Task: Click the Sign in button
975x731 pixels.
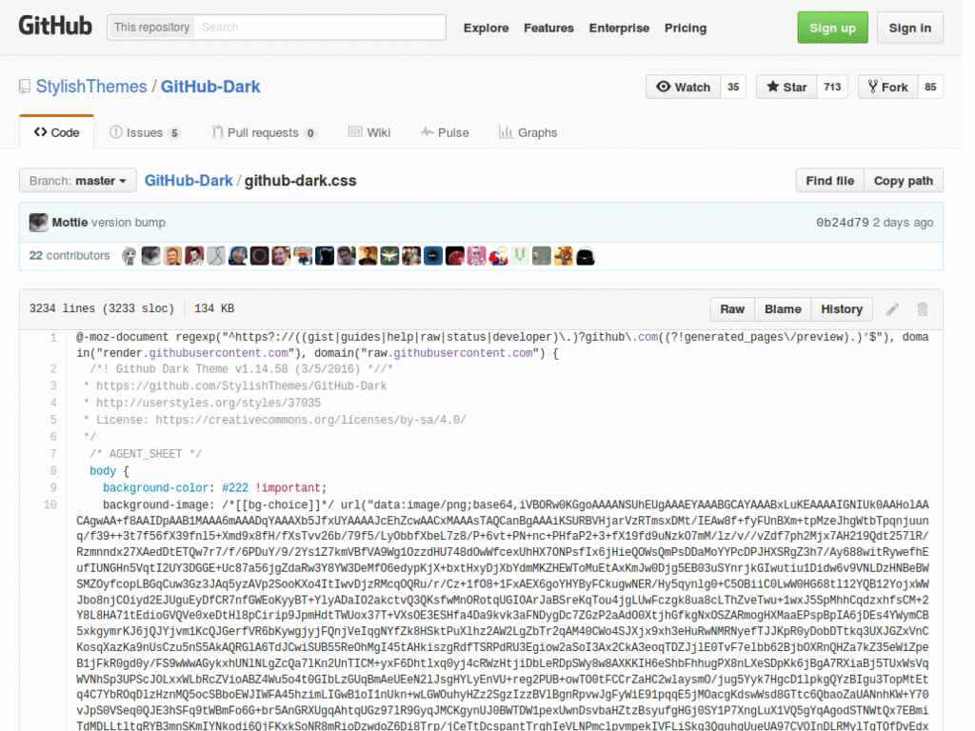Action: tap(909, 28)
